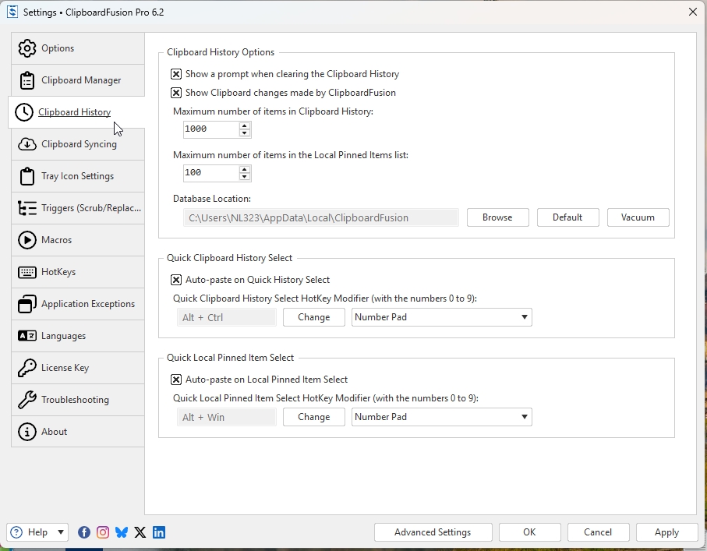Viewport: 707px width, 551px height.
Task: Click the Database Location path field
Action: (320, 217)
